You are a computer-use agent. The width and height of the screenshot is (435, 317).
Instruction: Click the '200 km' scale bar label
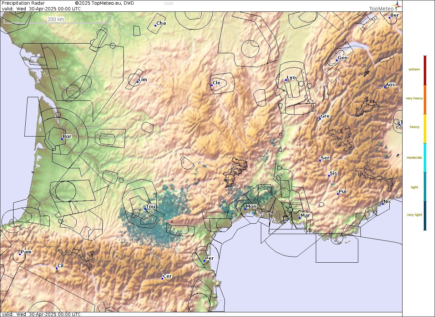56,20
